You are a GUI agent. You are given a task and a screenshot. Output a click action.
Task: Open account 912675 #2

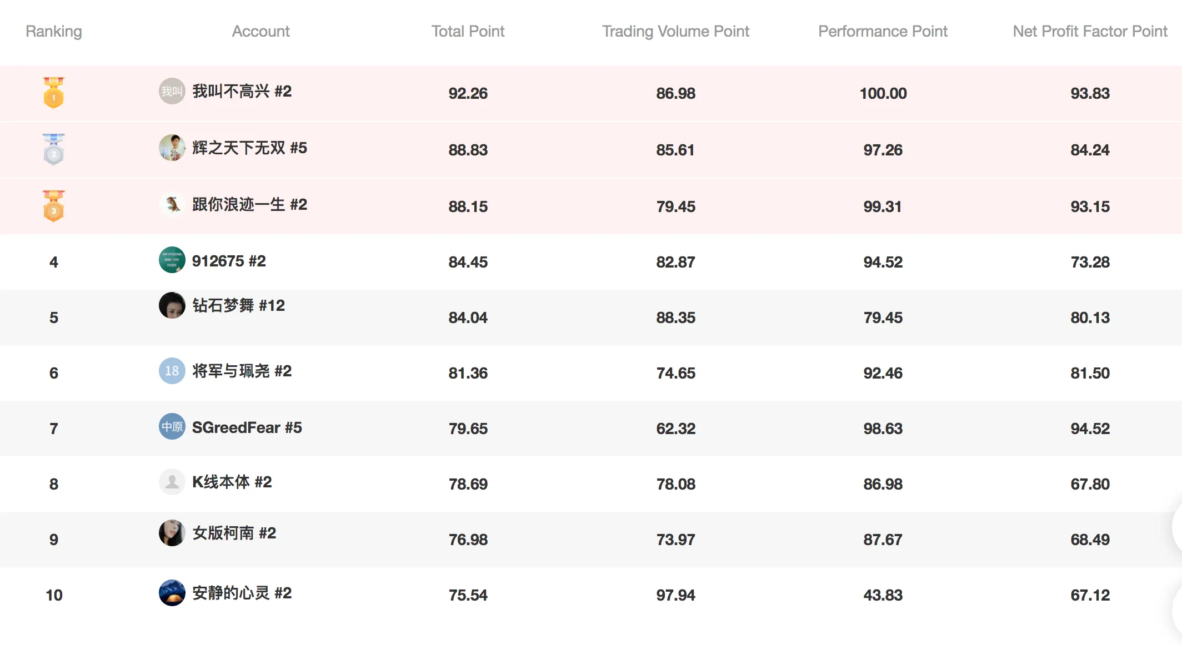[229, 261]
